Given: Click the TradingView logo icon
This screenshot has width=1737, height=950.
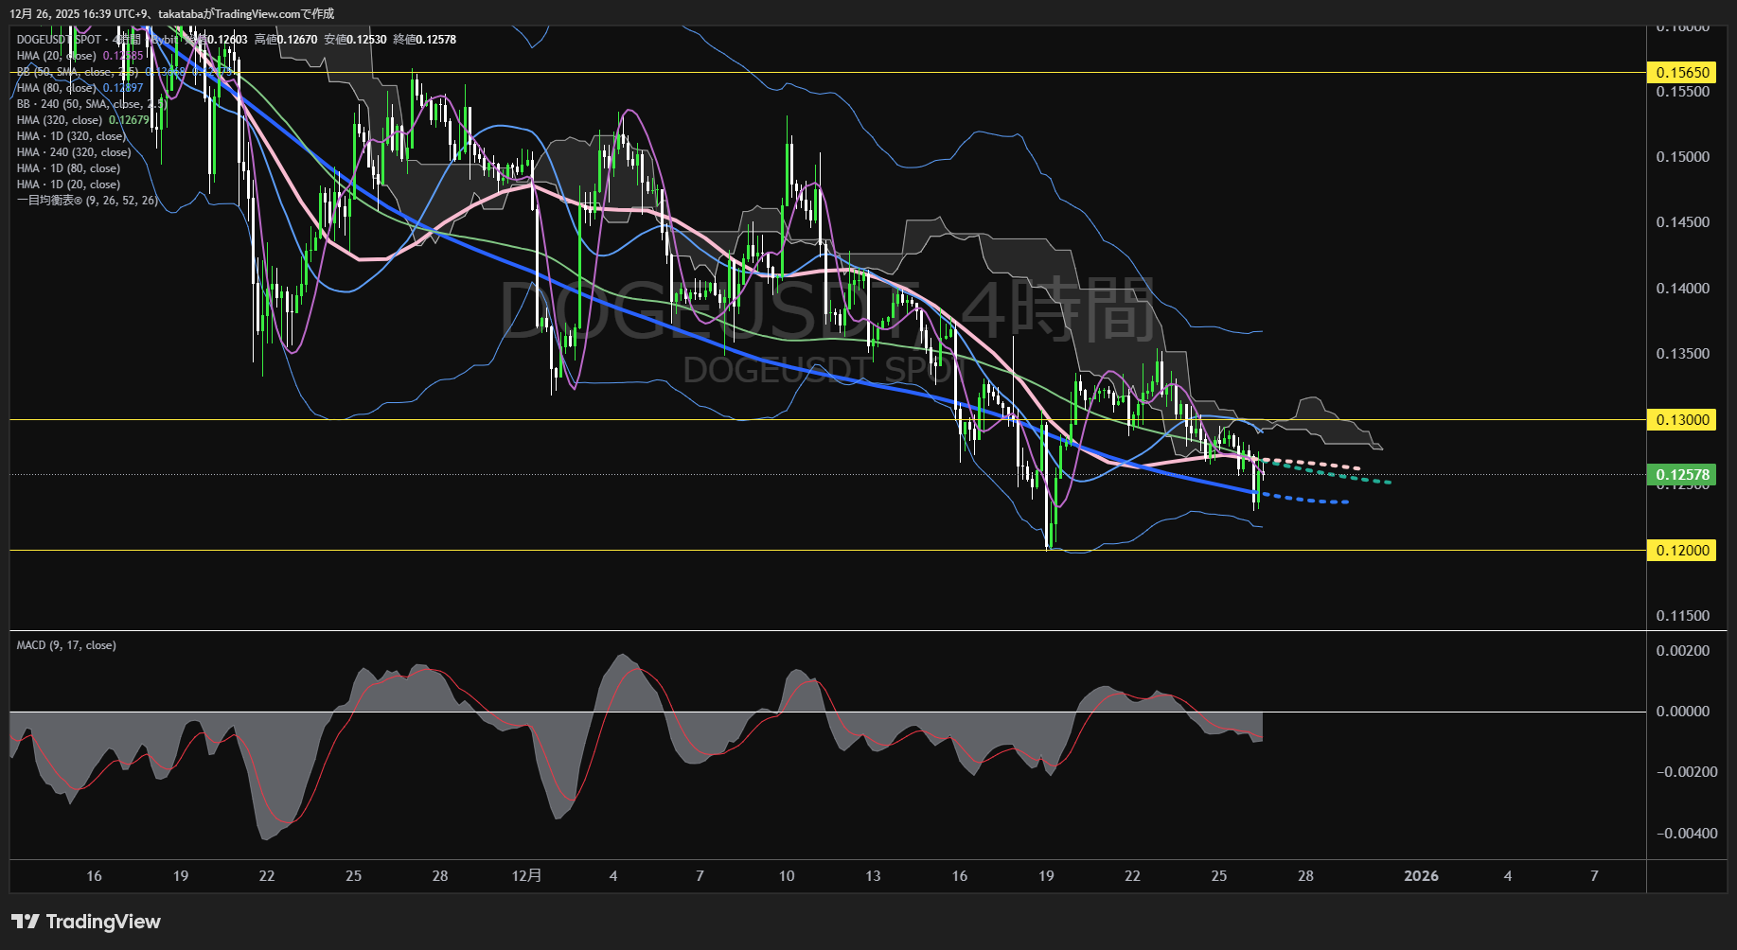Looking at the screenshot, I should [26, 922].
